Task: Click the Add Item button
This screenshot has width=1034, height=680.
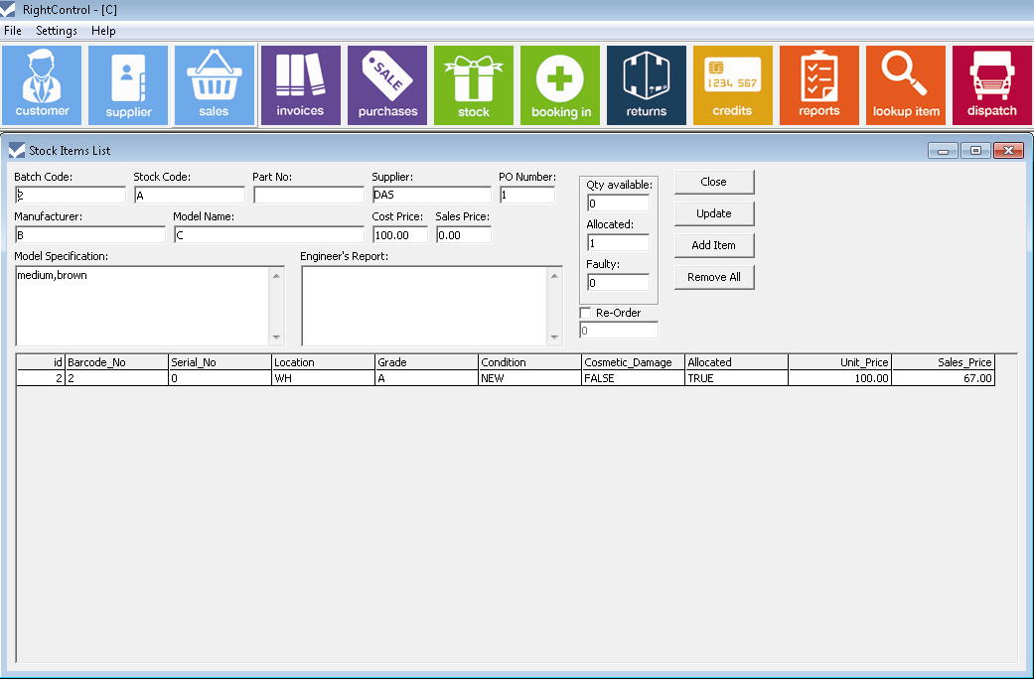Action: [x=713, y=245]
